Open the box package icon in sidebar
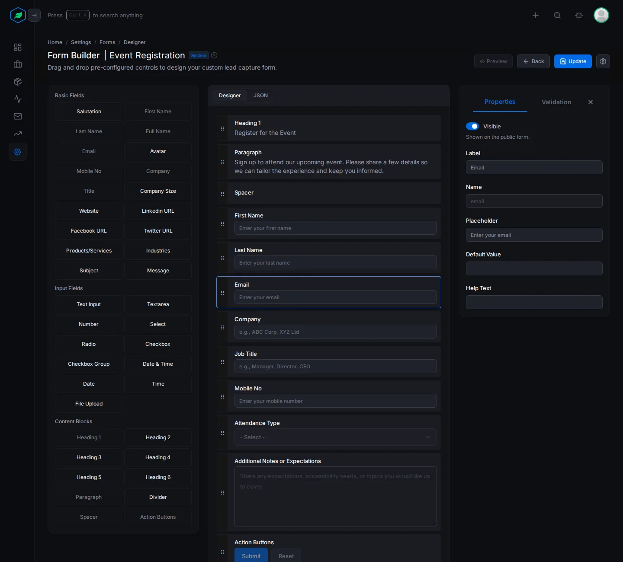This screenshot has height=562, width=623. coord(18,82)
